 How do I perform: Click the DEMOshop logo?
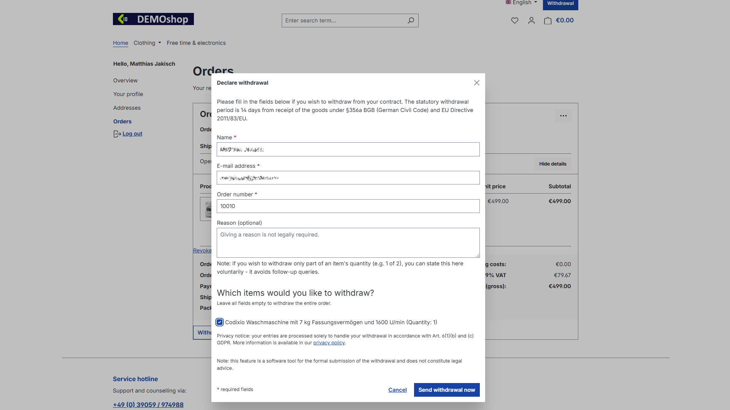click(153, 19)
